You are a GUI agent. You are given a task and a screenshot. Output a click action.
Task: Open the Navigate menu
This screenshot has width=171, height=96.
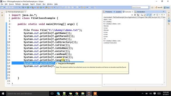26,4
